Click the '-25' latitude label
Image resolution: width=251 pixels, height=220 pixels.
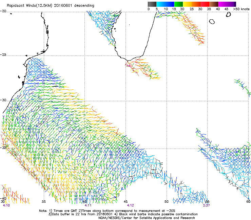[3, 54]
